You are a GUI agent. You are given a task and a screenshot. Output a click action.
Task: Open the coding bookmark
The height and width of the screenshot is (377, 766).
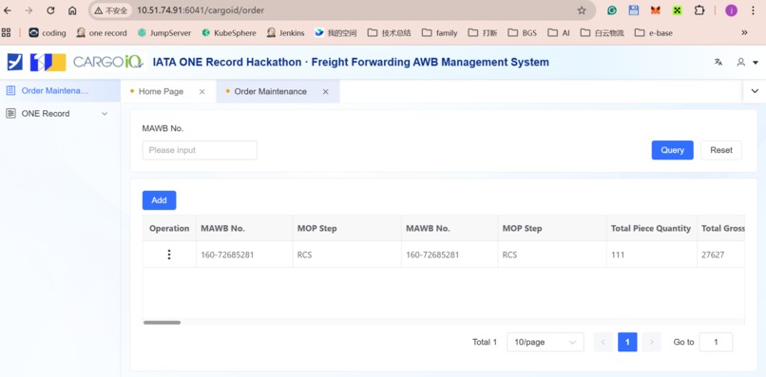pos(48,32)
